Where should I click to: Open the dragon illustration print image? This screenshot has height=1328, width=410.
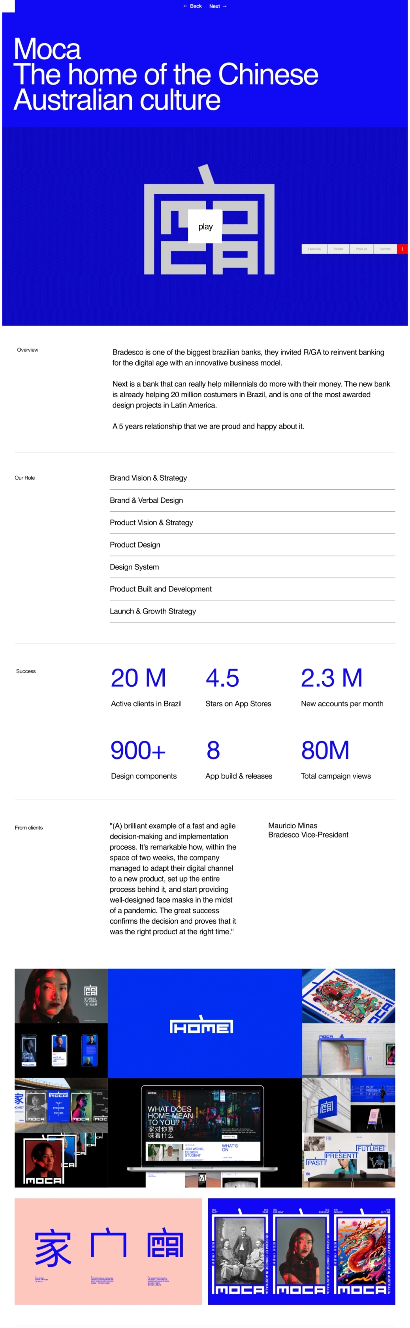pyautogui.click(x=348, y=995)
